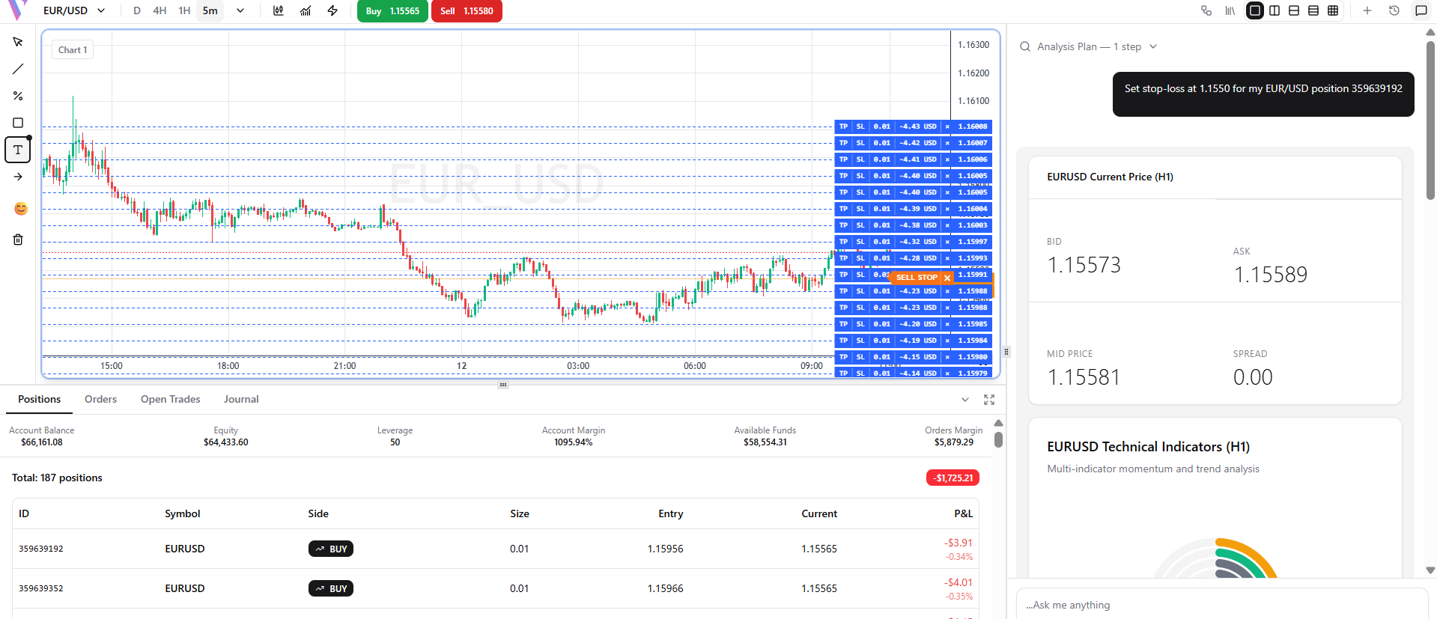Open the Journal tab
Screen dimensions: 1437x619
(x=241, y=399)
